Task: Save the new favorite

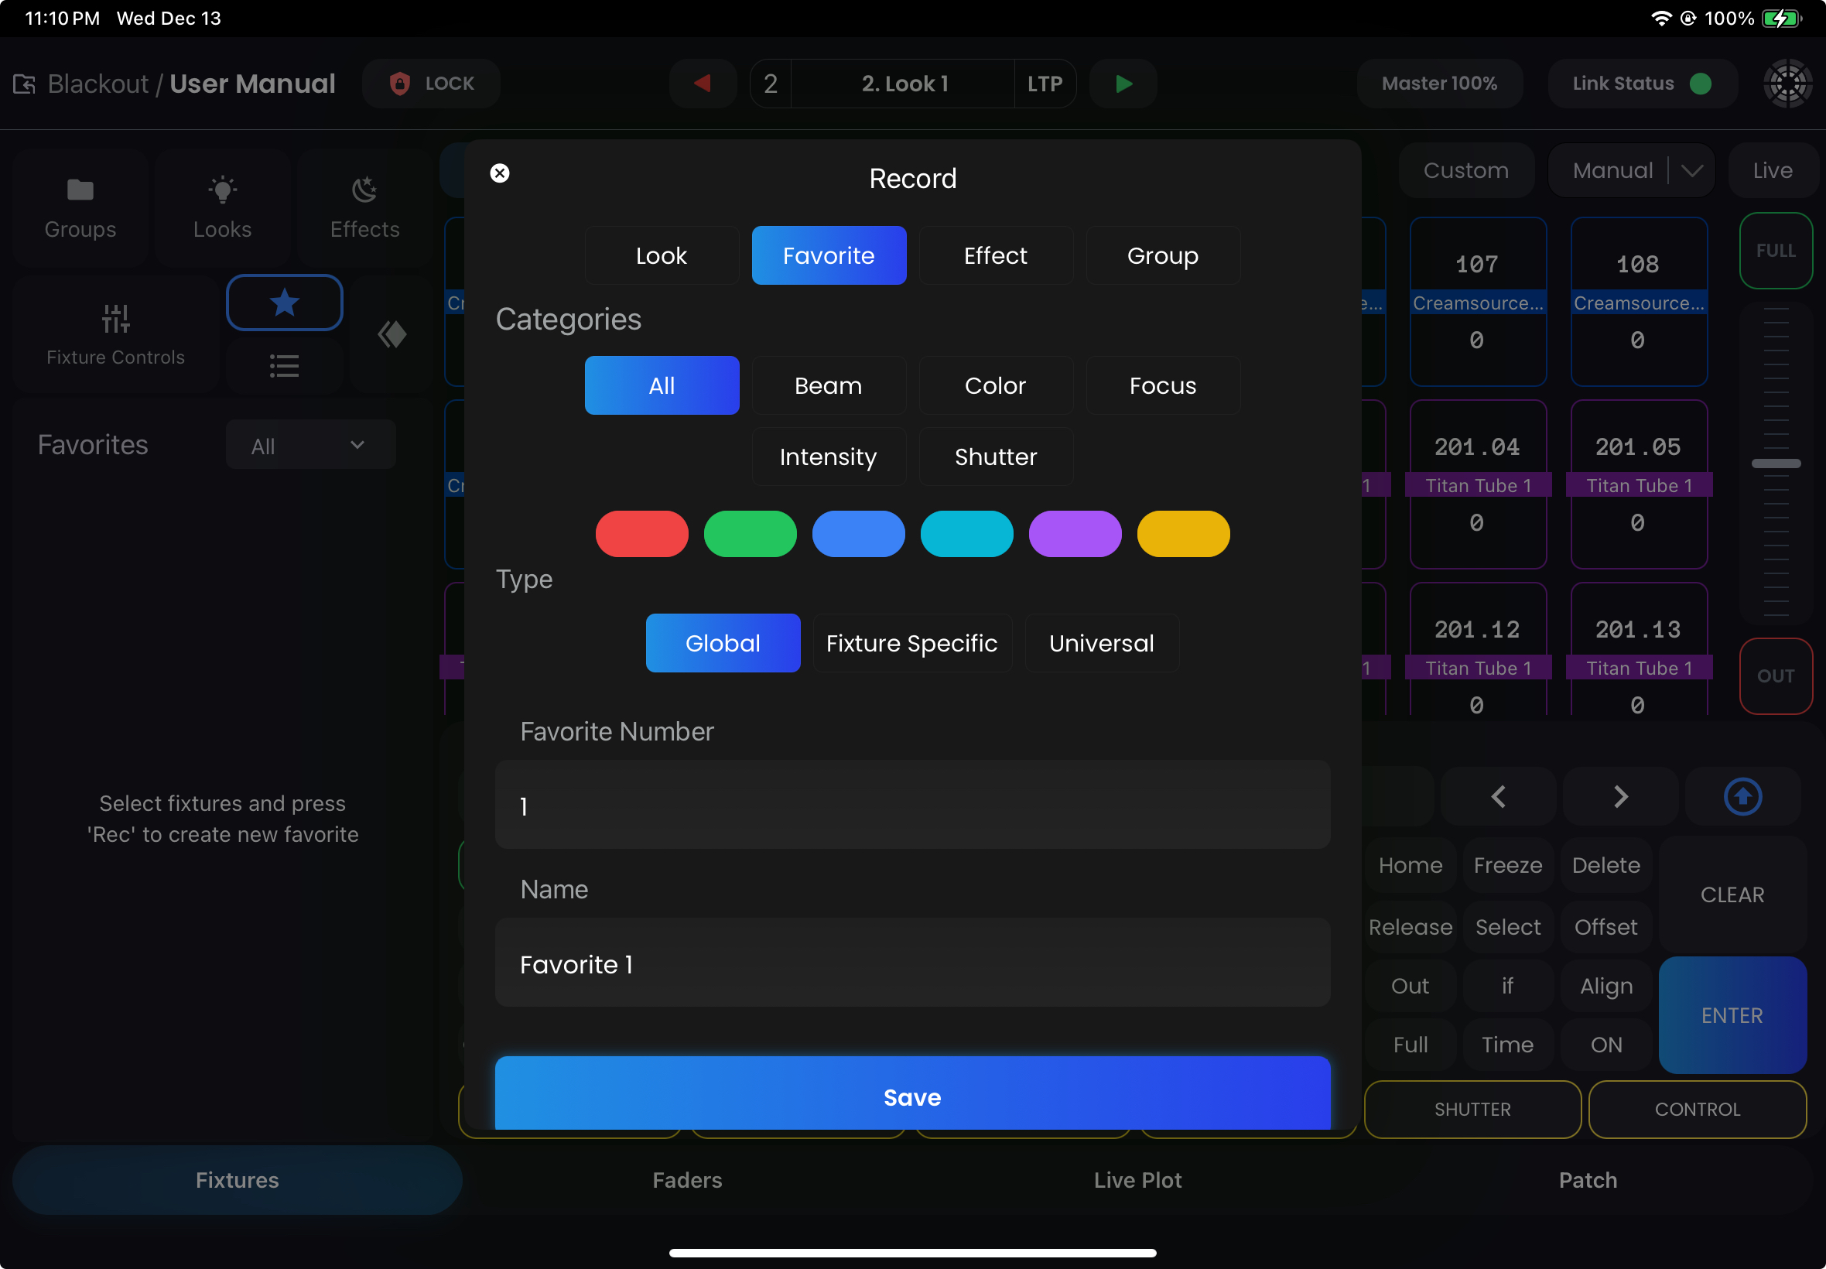Action: coord(911,1096)
